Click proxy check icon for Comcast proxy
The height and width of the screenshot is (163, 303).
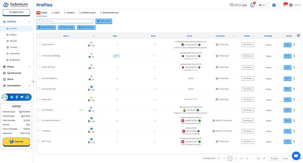click(199, 45)
